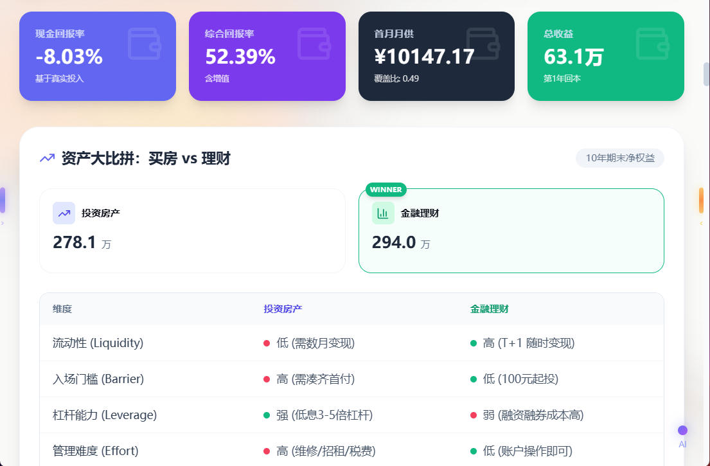Click the 强 (低息3-5倍杠杆) cell
710x466 pixels.
[x=324, y=415]
